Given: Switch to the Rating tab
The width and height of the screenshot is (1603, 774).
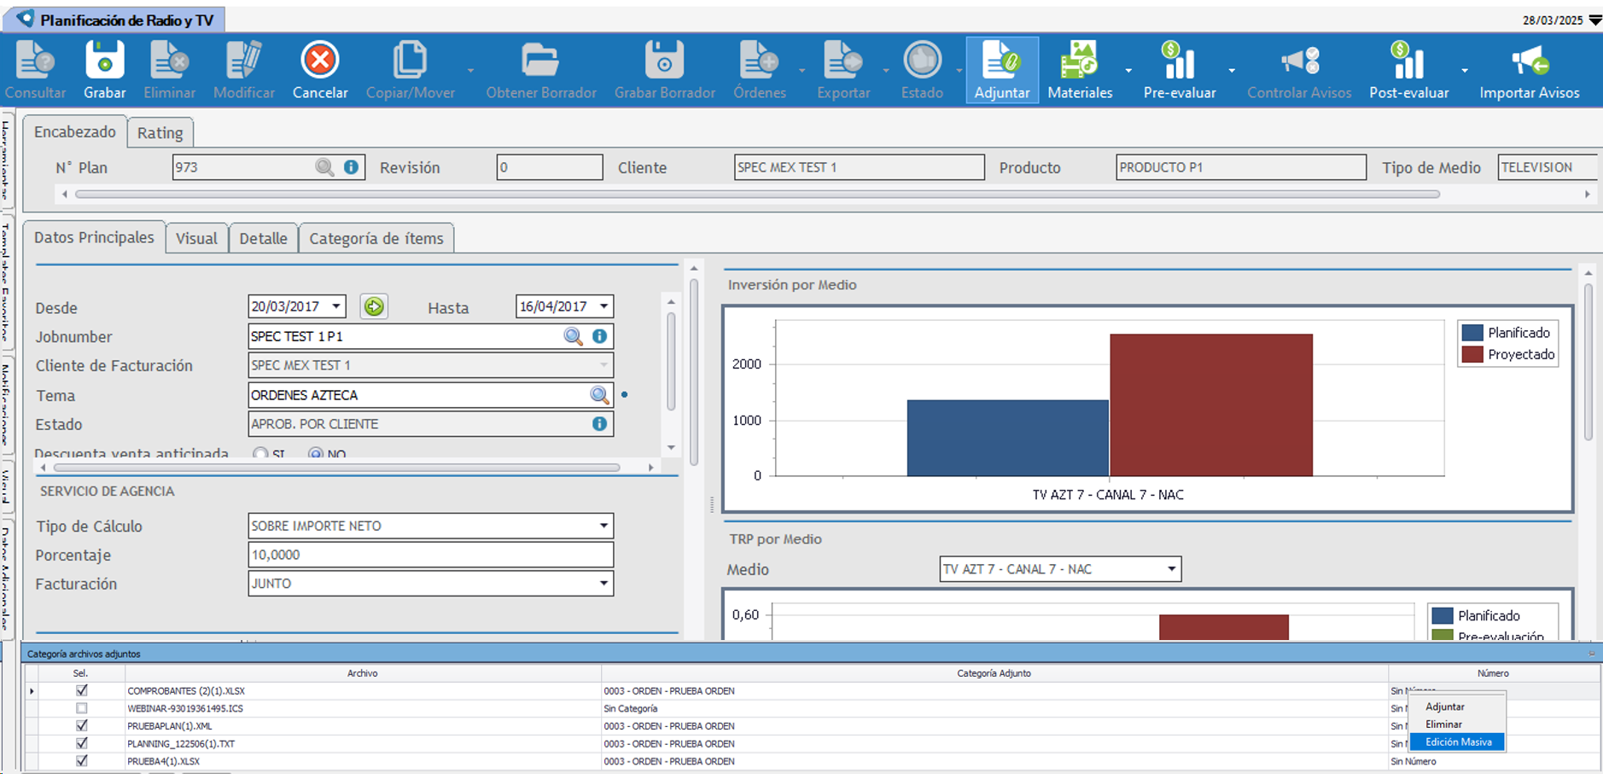Looking at the screenshot, I should pyautogui.click(x=160, y=133).
